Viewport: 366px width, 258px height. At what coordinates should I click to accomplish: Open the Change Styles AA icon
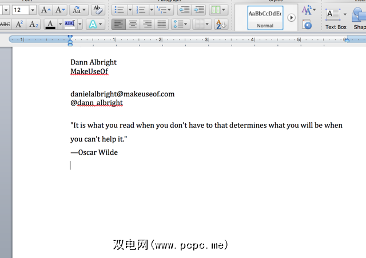(309, 10)
